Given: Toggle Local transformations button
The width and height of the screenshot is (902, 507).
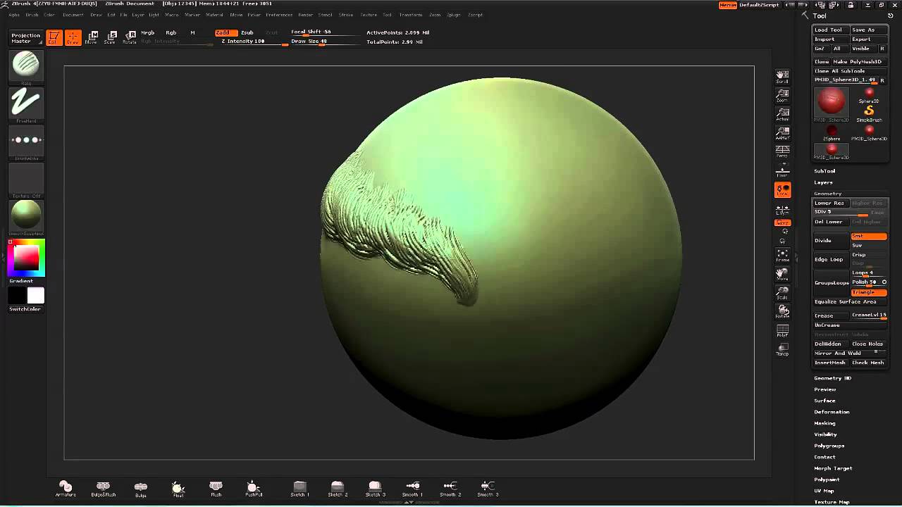Looking at the screenshot, I should [782, 190].
